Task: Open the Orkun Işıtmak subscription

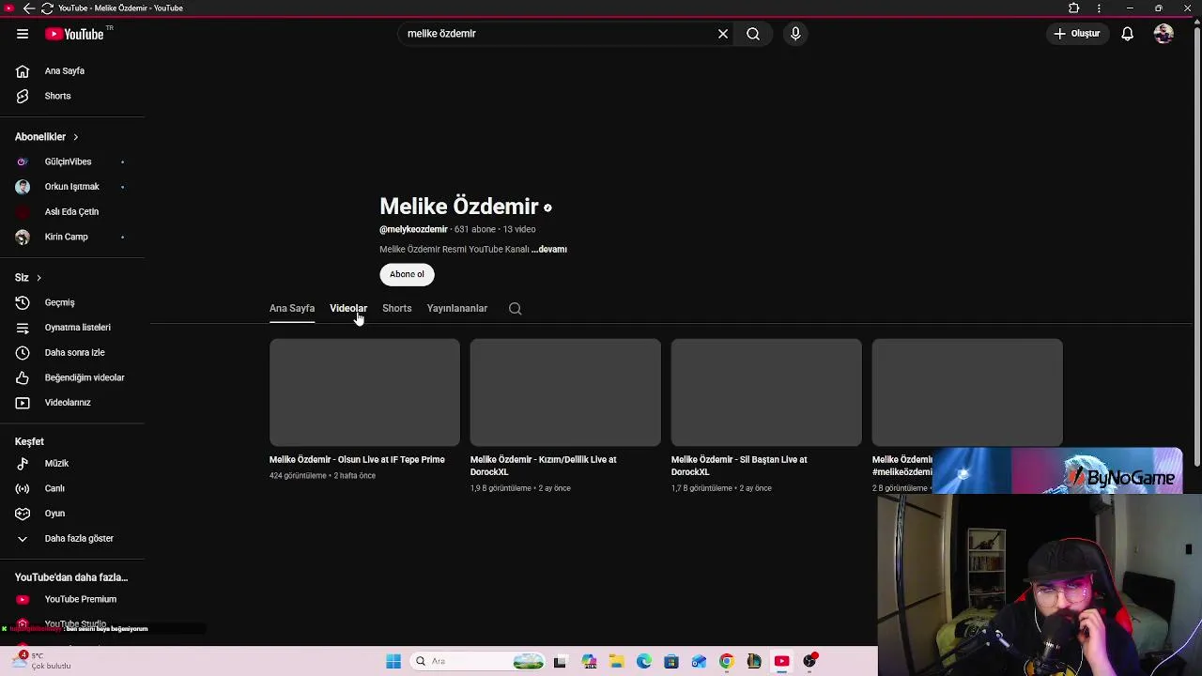Action: pyautogui.click(x=72, y=187)
